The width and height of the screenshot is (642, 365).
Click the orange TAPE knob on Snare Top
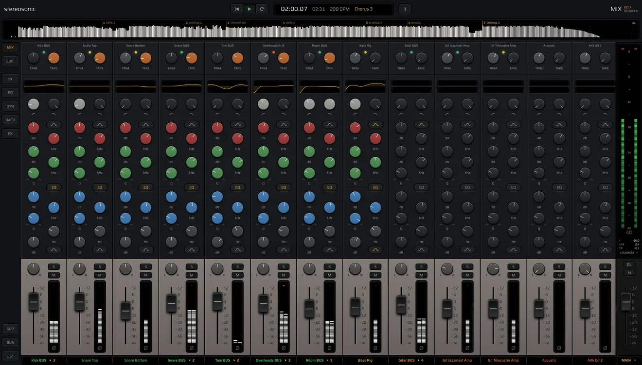tap(100, 58)
